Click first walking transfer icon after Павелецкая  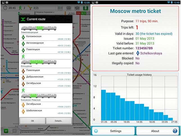[23, 56]
